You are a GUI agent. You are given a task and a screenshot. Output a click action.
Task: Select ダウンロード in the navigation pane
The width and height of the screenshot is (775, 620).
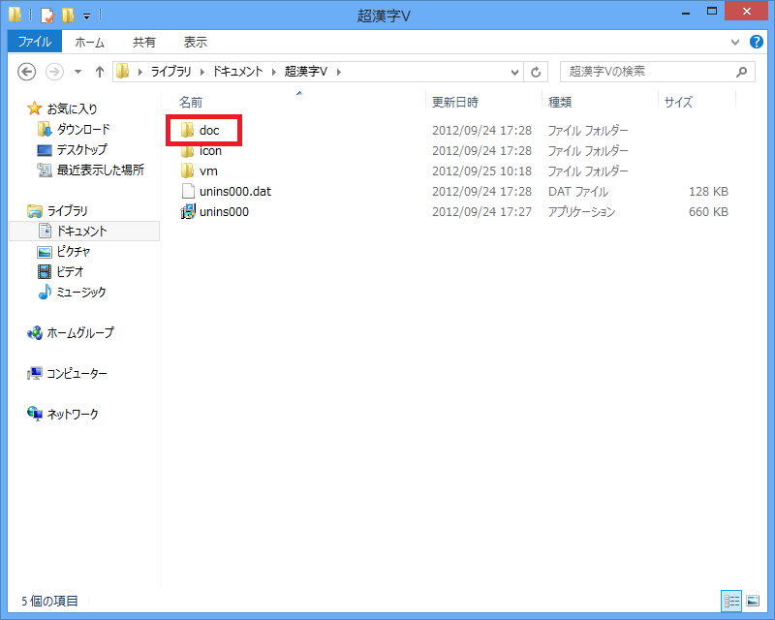point(82,129)
